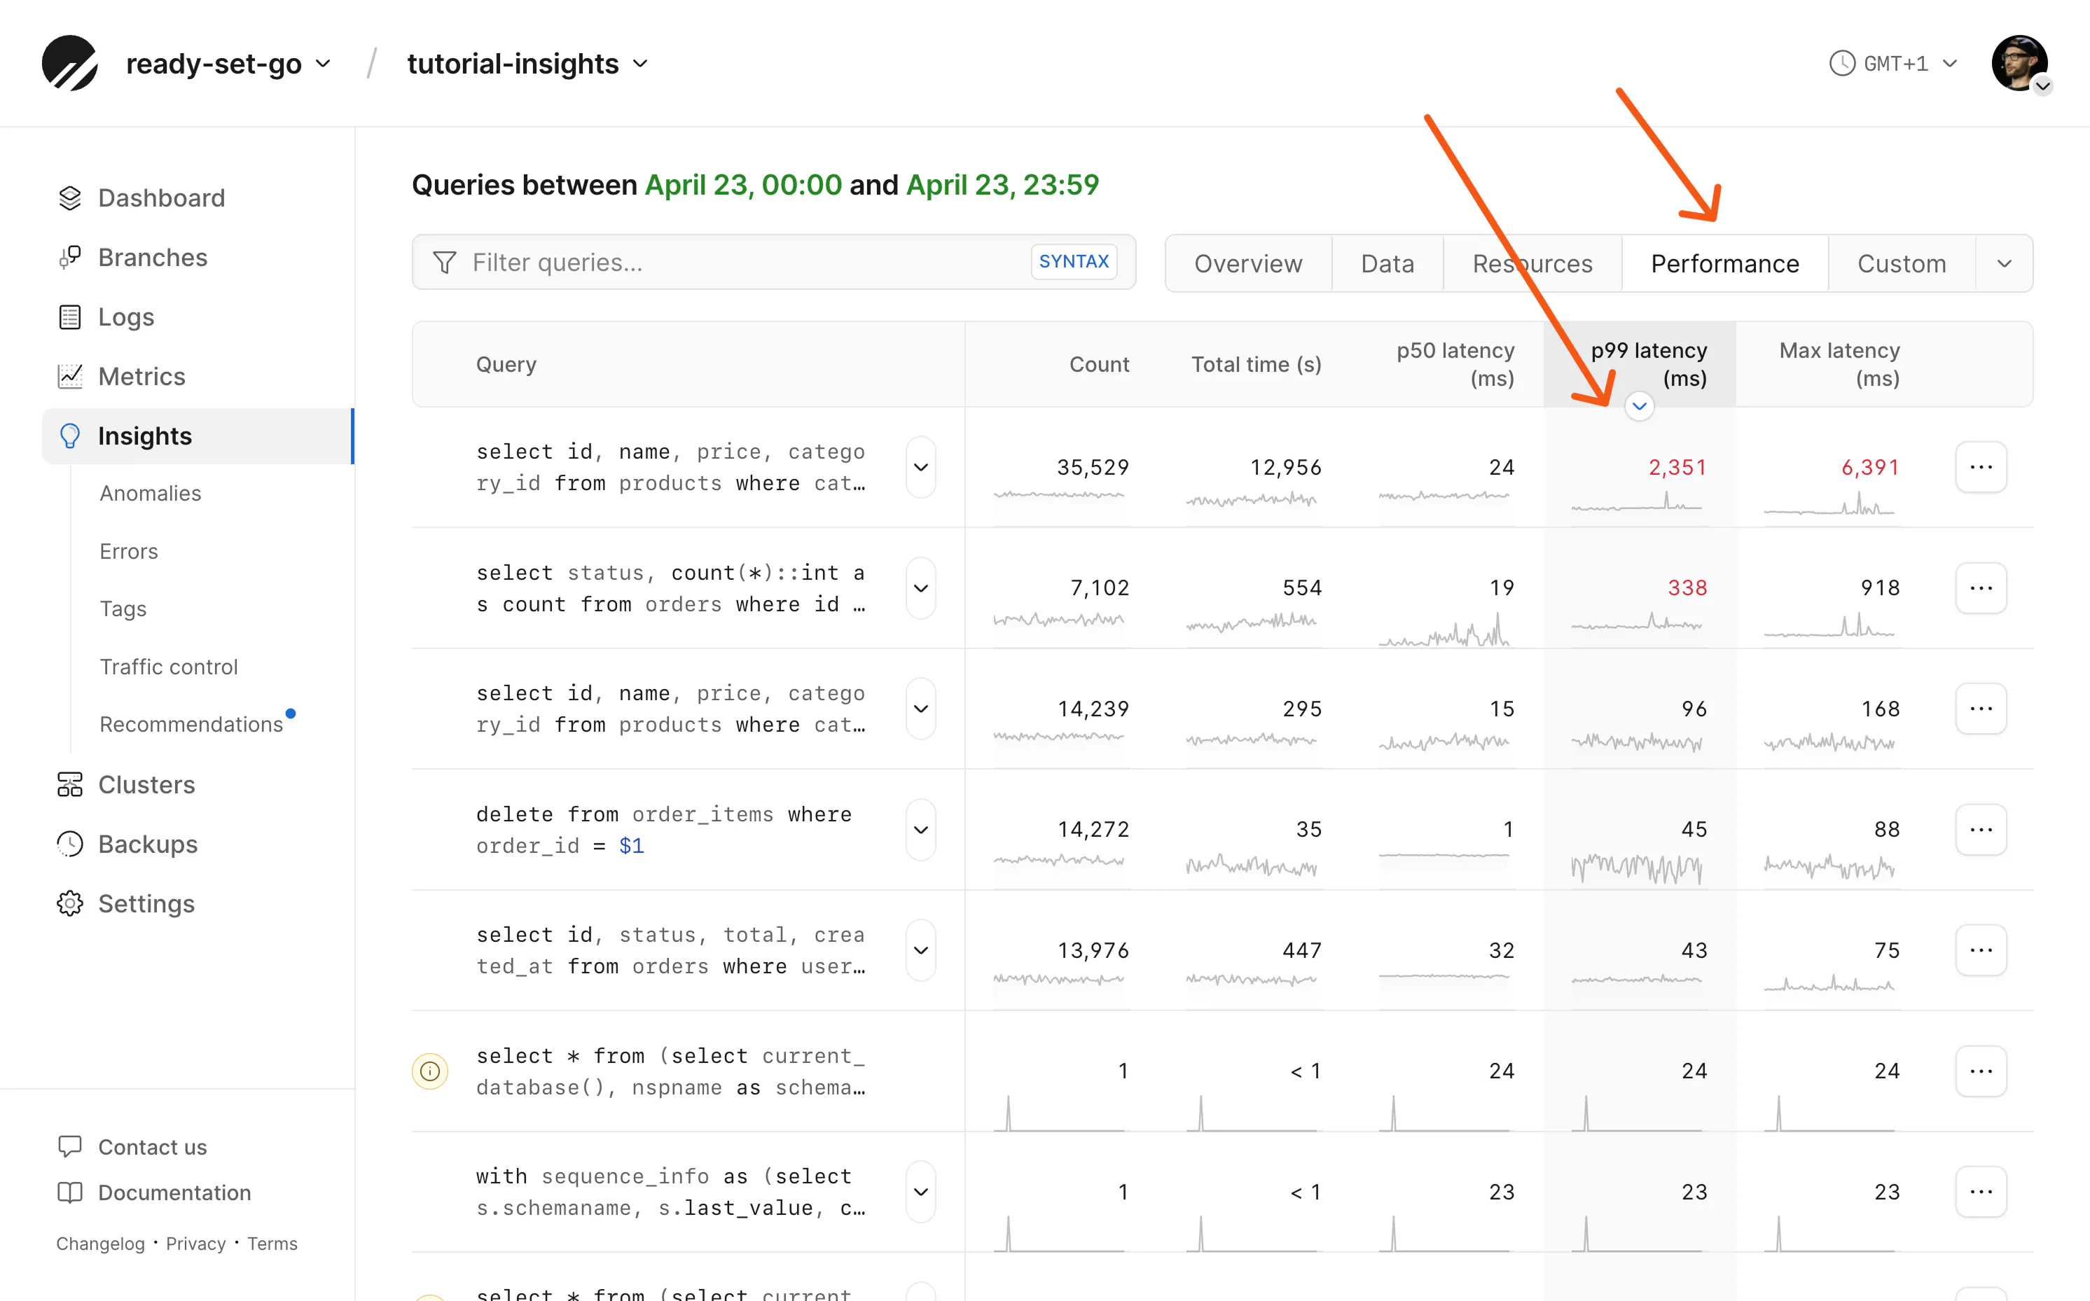The width and height of the screenshot is (2090, 1301).
Task: Open the more menu for the current_database query
Action: [x=1981, y=1071]
